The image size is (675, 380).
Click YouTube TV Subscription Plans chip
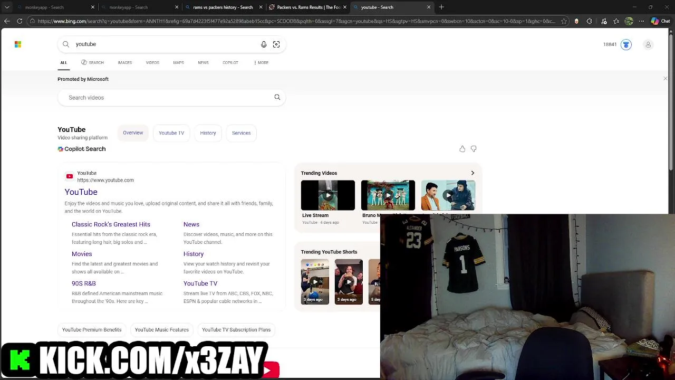click(236, 330)
